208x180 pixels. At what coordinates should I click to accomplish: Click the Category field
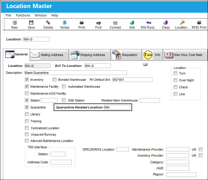tap(178, 162)
